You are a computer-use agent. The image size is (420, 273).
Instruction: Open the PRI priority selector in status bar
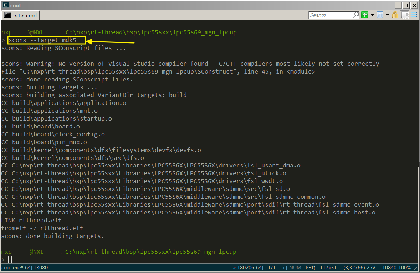[x=310, y=268]
